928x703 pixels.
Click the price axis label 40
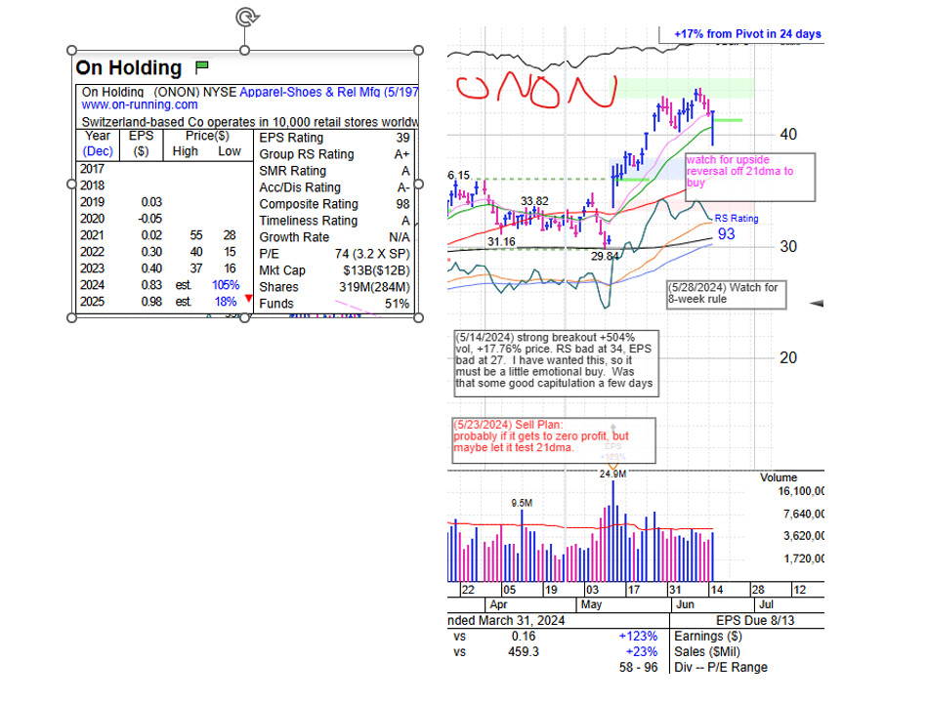(788, 135)
